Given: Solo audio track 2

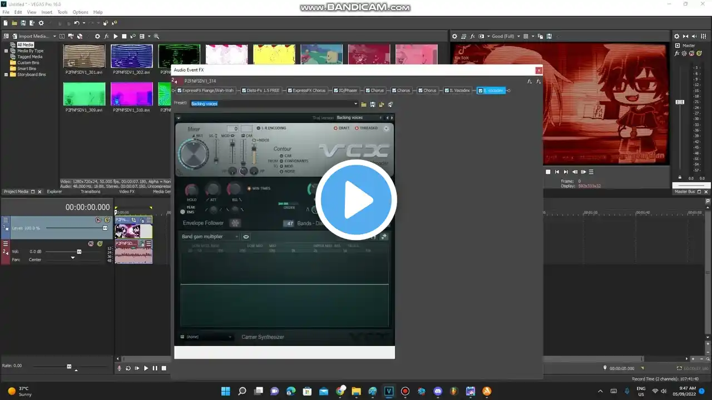Looking at the screenshot, I should coord(100,243).
